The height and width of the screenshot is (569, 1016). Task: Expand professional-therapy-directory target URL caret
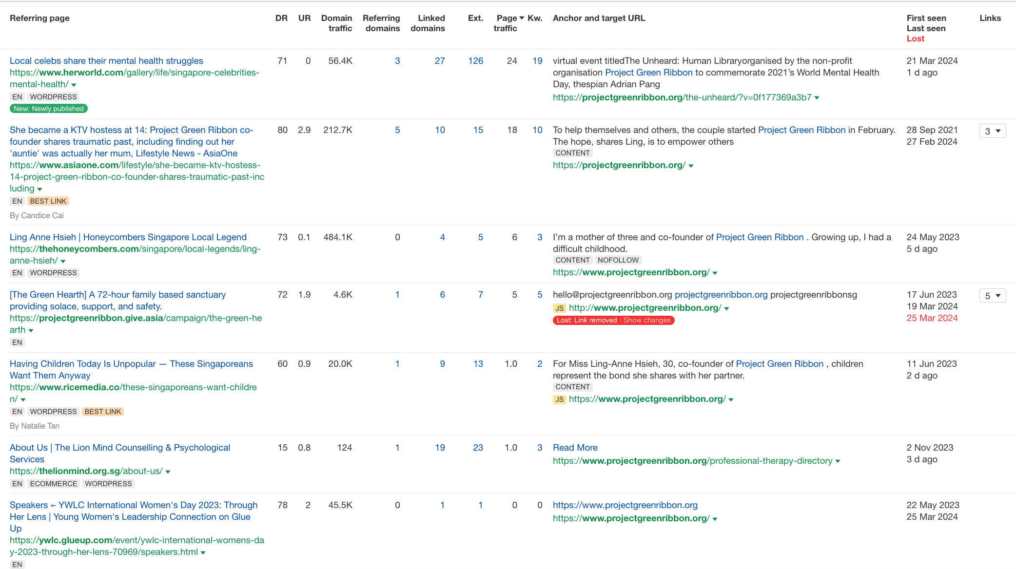click(838, 461)
